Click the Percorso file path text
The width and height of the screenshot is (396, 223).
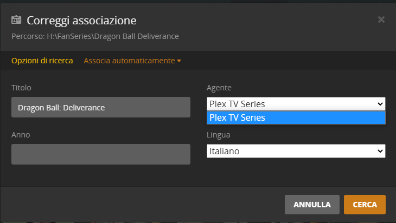(95, 36)
